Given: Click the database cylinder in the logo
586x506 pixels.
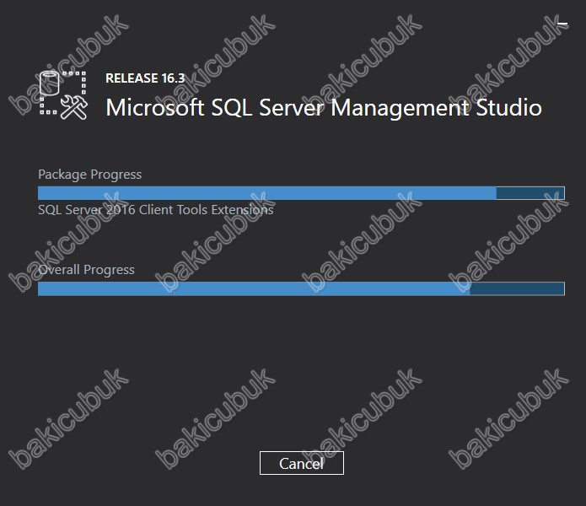Looking at the screenshot, I should click(50, 83).
